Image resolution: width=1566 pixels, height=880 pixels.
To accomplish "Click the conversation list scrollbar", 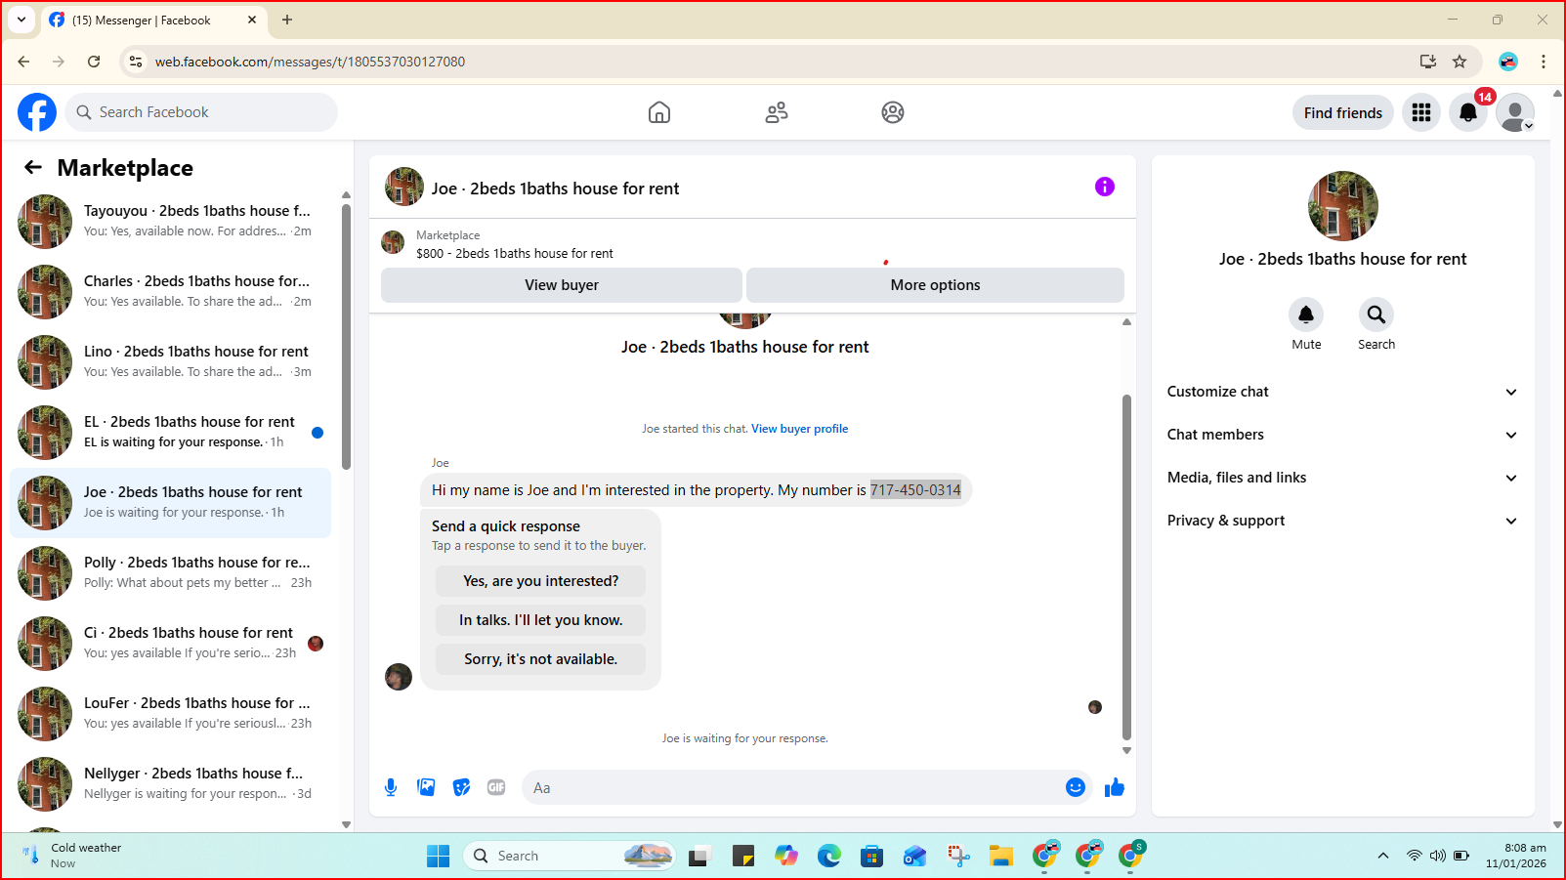I will click(346, 337).
